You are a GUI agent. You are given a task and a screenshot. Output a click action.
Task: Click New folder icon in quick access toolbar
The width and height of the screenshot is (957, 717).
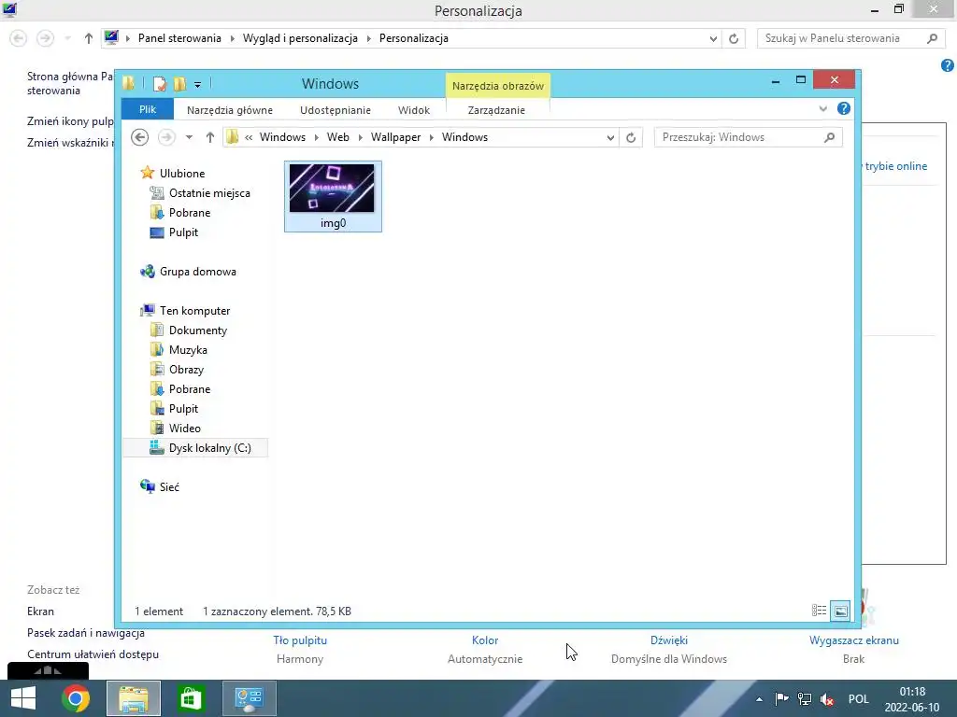coord(179,84)
